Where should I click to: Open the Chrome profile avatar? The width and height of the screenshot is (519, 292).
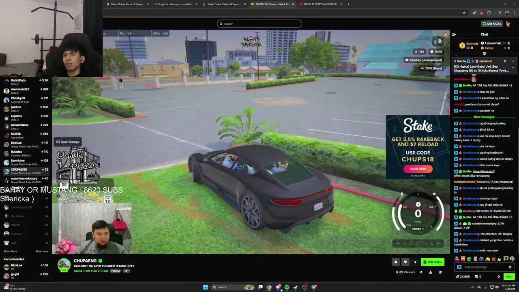507,13
